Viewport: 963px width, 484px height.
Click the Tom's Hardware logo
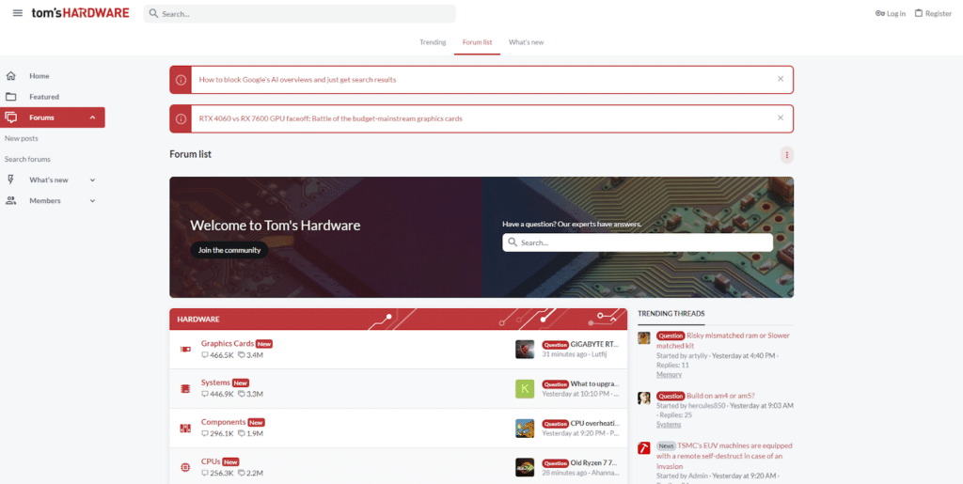(81, 13)
